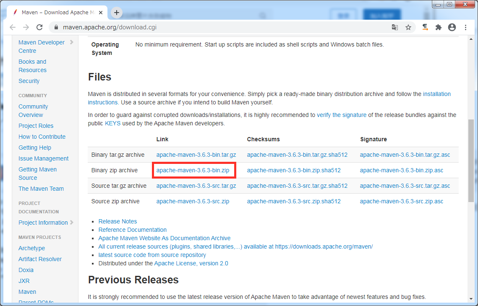Open Apache License, version 2.0 link
Image resolution: width=478 pixels, height=306 pixels.
click(x=191, y=263)
